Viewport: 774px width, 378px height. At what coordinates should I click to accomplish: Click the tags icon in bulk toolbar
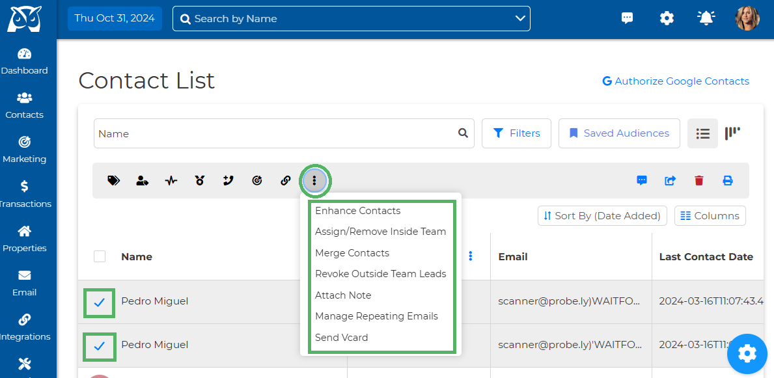click(113, 181)
